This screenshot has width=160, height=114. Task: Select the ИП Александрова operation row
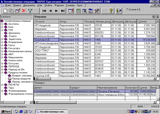95,43
